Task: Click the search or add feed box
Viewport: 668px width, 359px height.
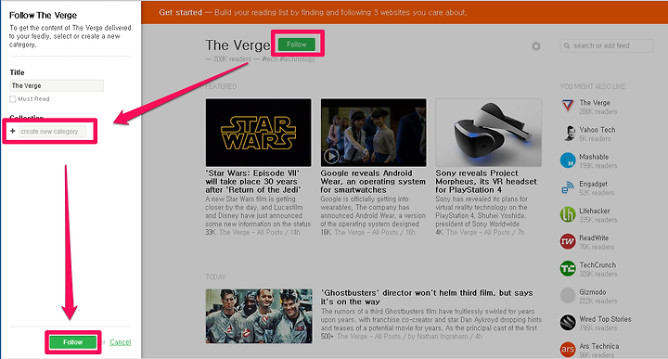Action: [607, 45]
